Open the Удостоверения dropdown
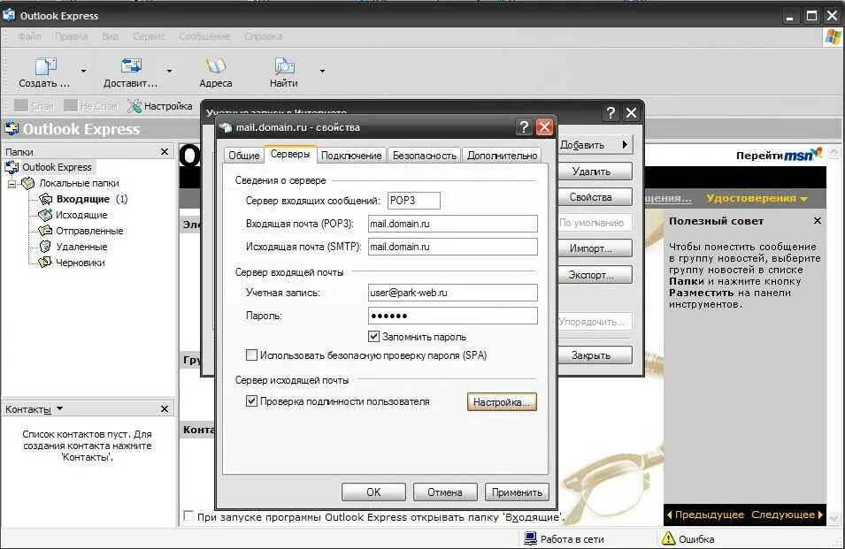Image resolution: width=845 pixels, height=549 pixels. tap(757, 198)
